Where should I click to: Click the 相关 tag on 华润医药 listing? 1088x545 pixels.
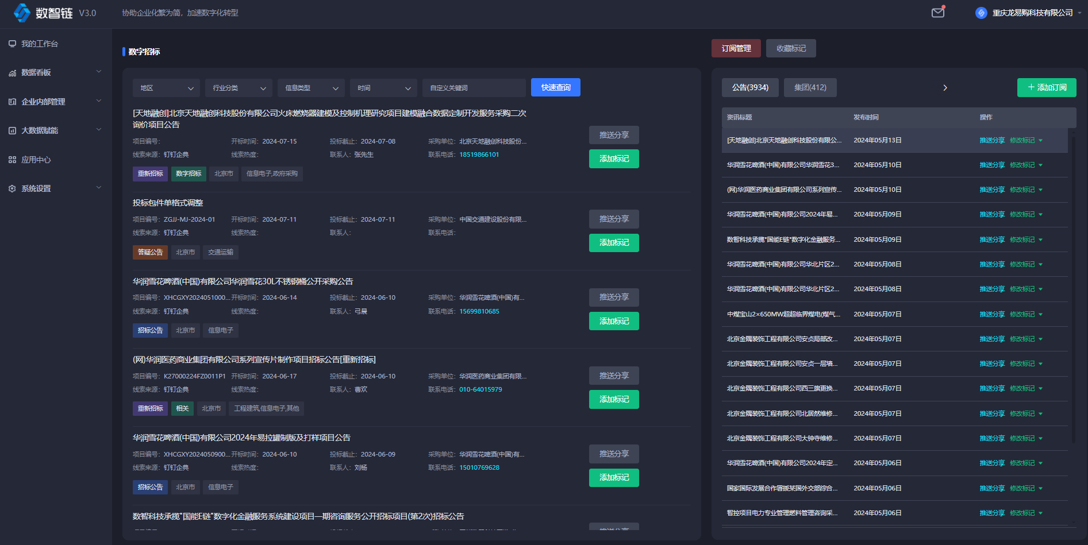(182, 408)
